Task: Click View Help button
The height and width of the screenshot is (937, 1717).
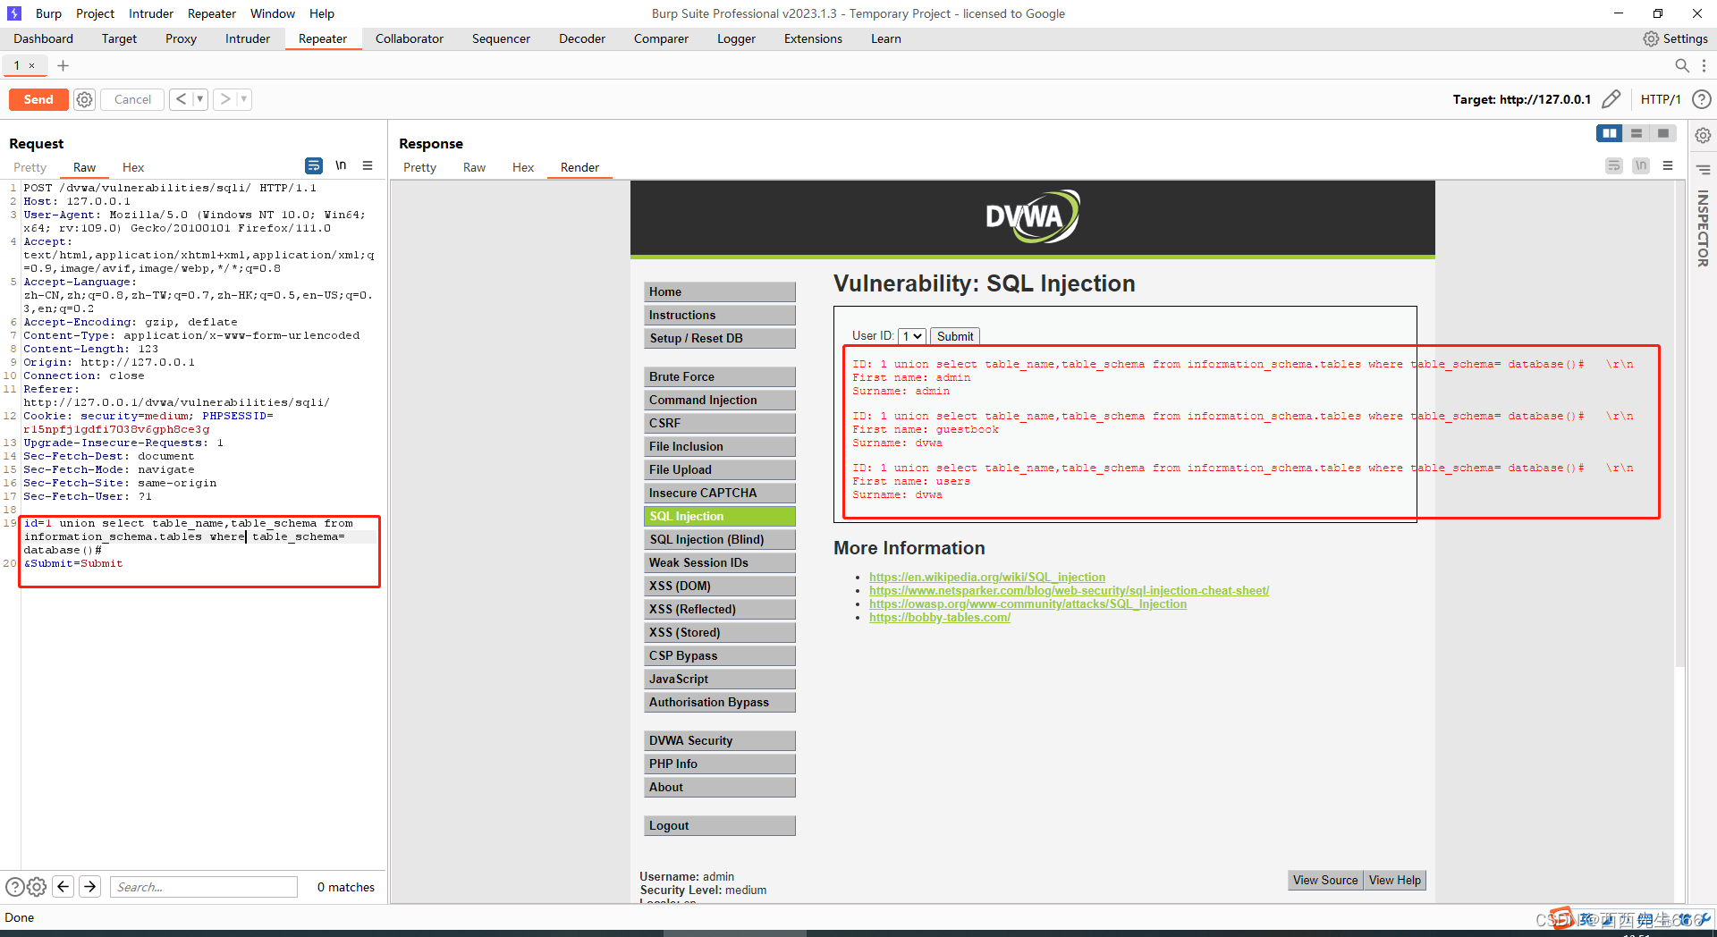Action: pos(1394,880)
